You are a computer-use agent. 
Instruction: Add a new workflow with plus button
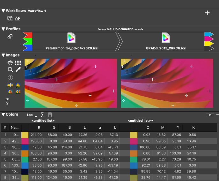click(207, 13)
